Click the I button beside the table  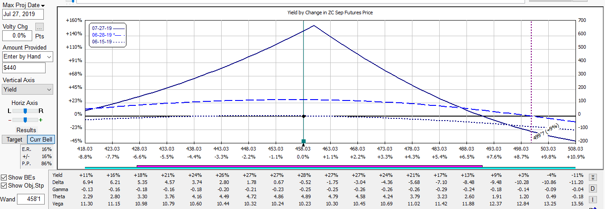(593, 199)
